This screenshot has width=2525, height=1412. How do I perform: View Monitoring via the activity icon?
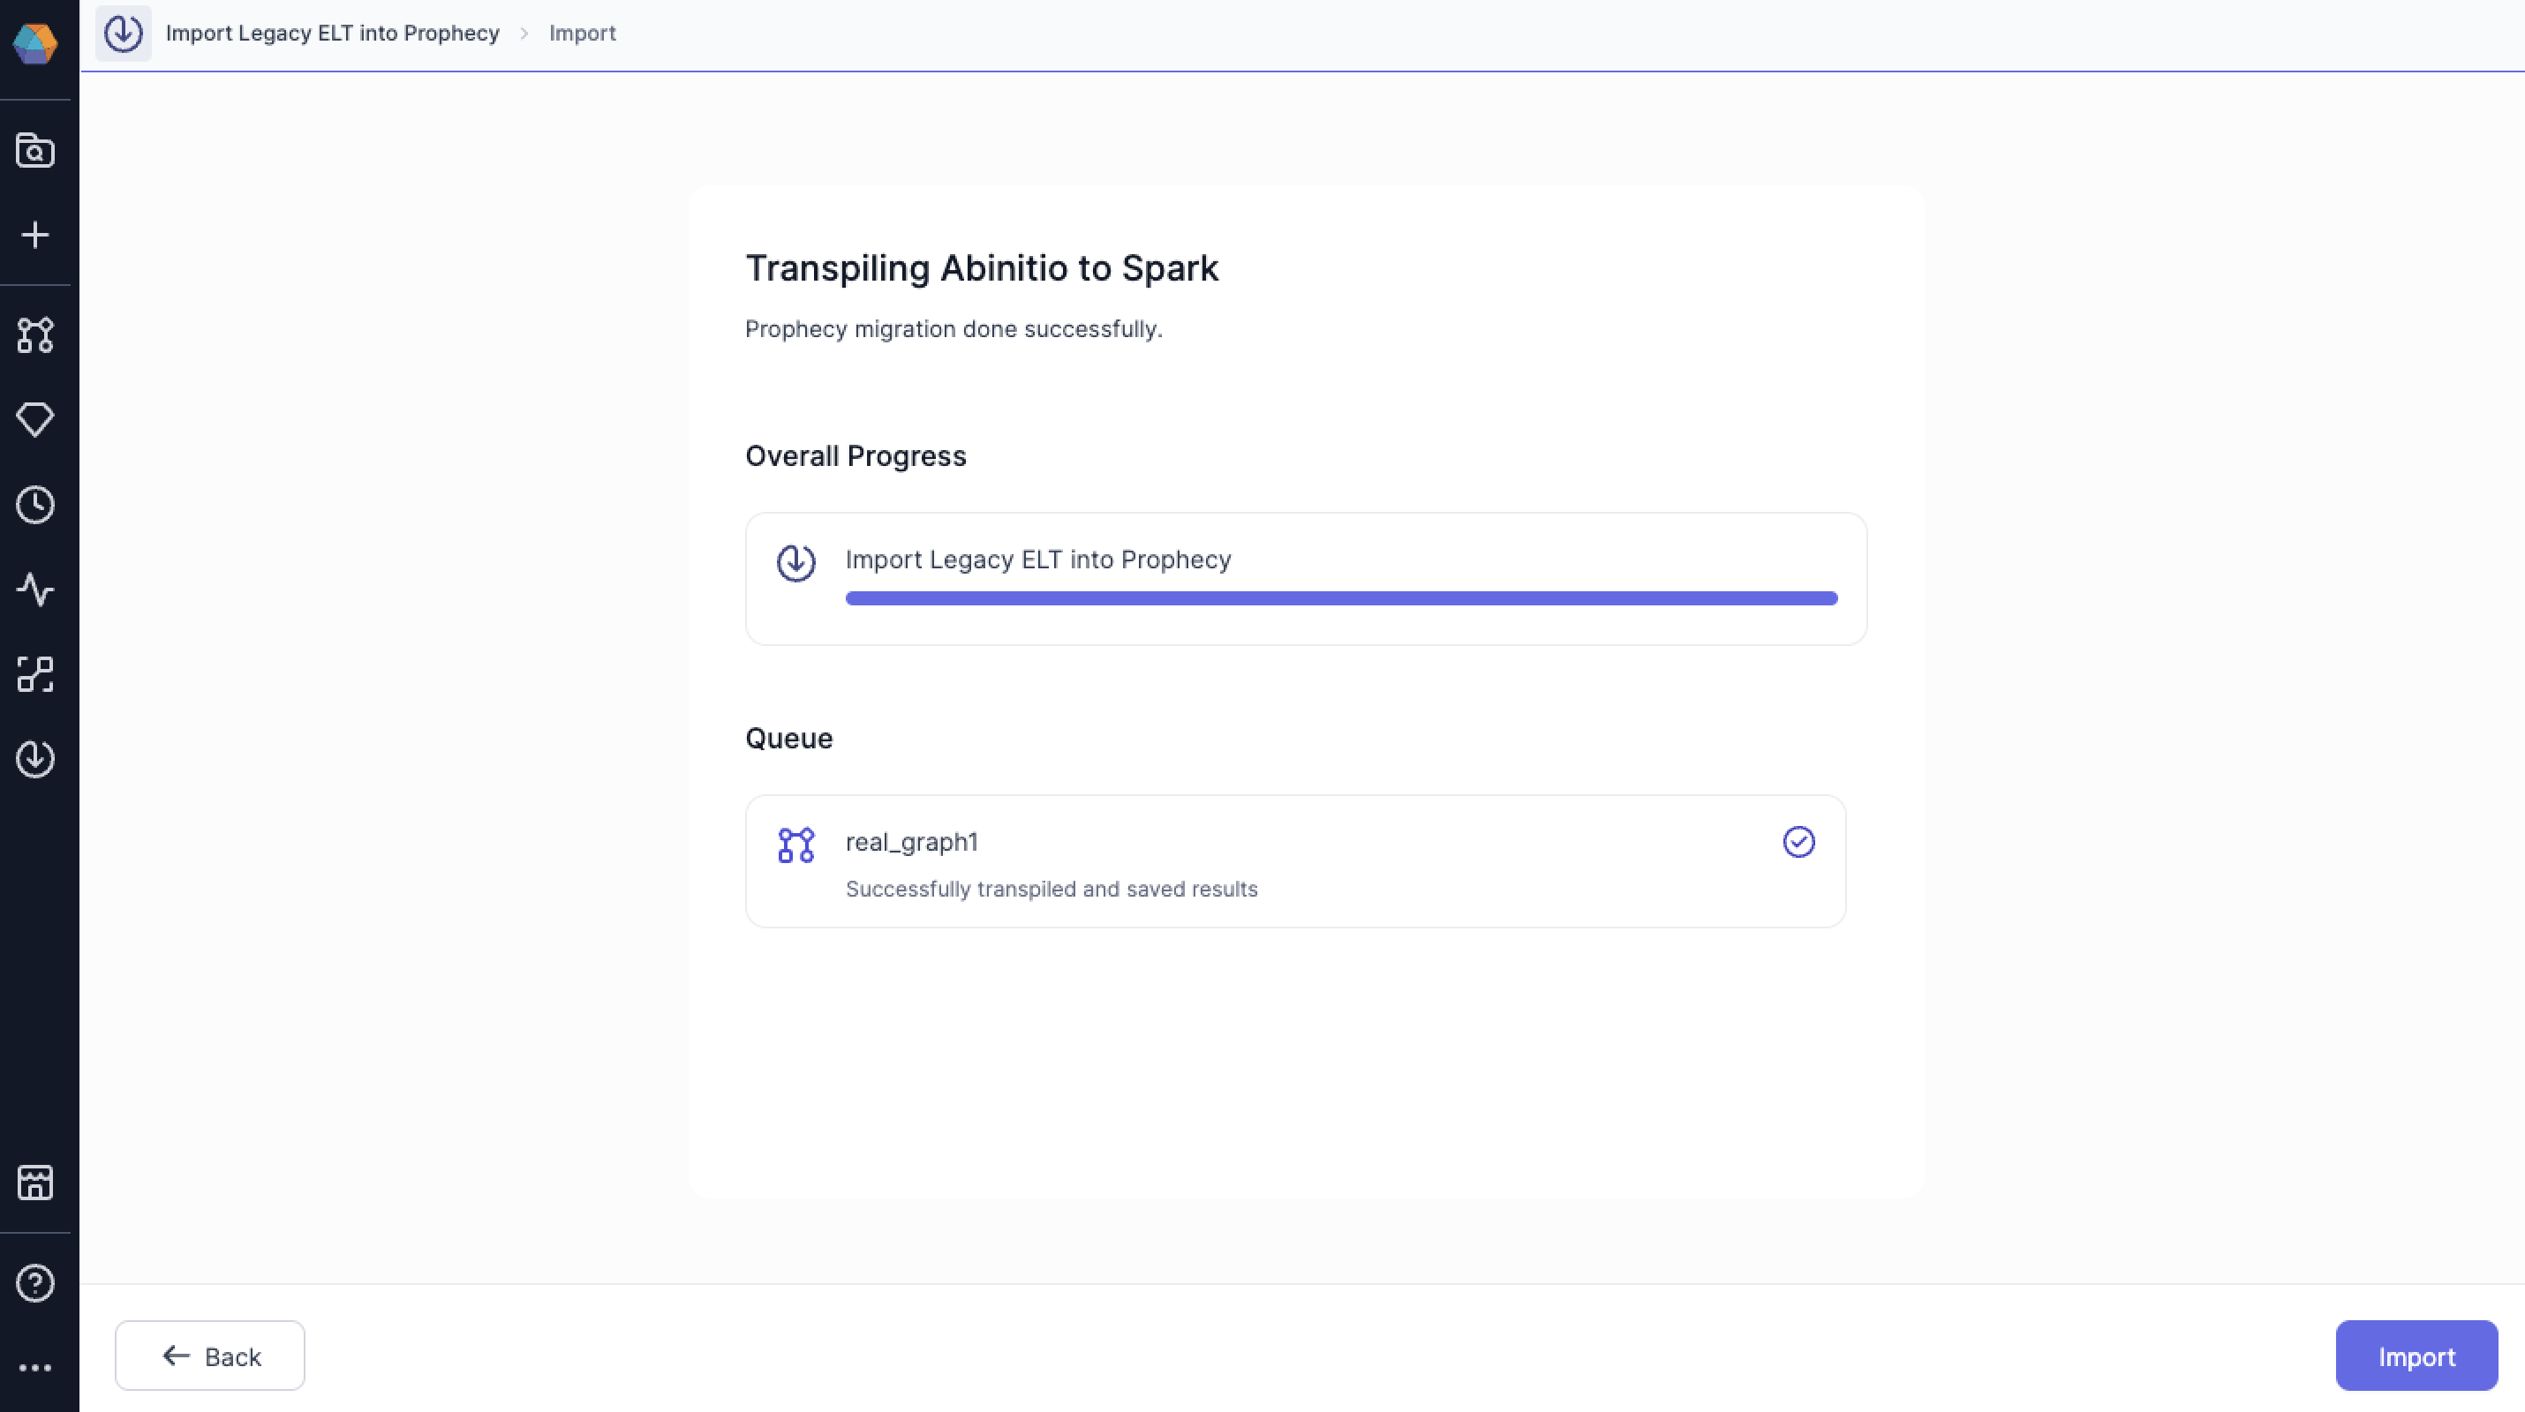(35, 589)
